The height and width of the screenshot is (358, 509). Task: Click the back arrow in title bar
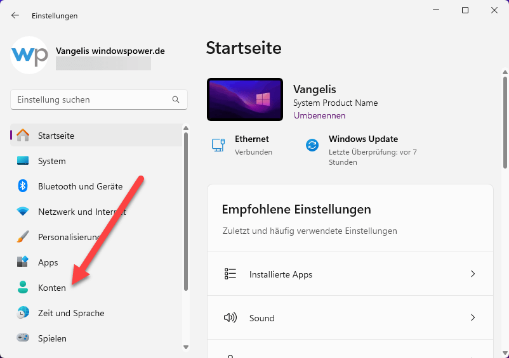(15, 15)
